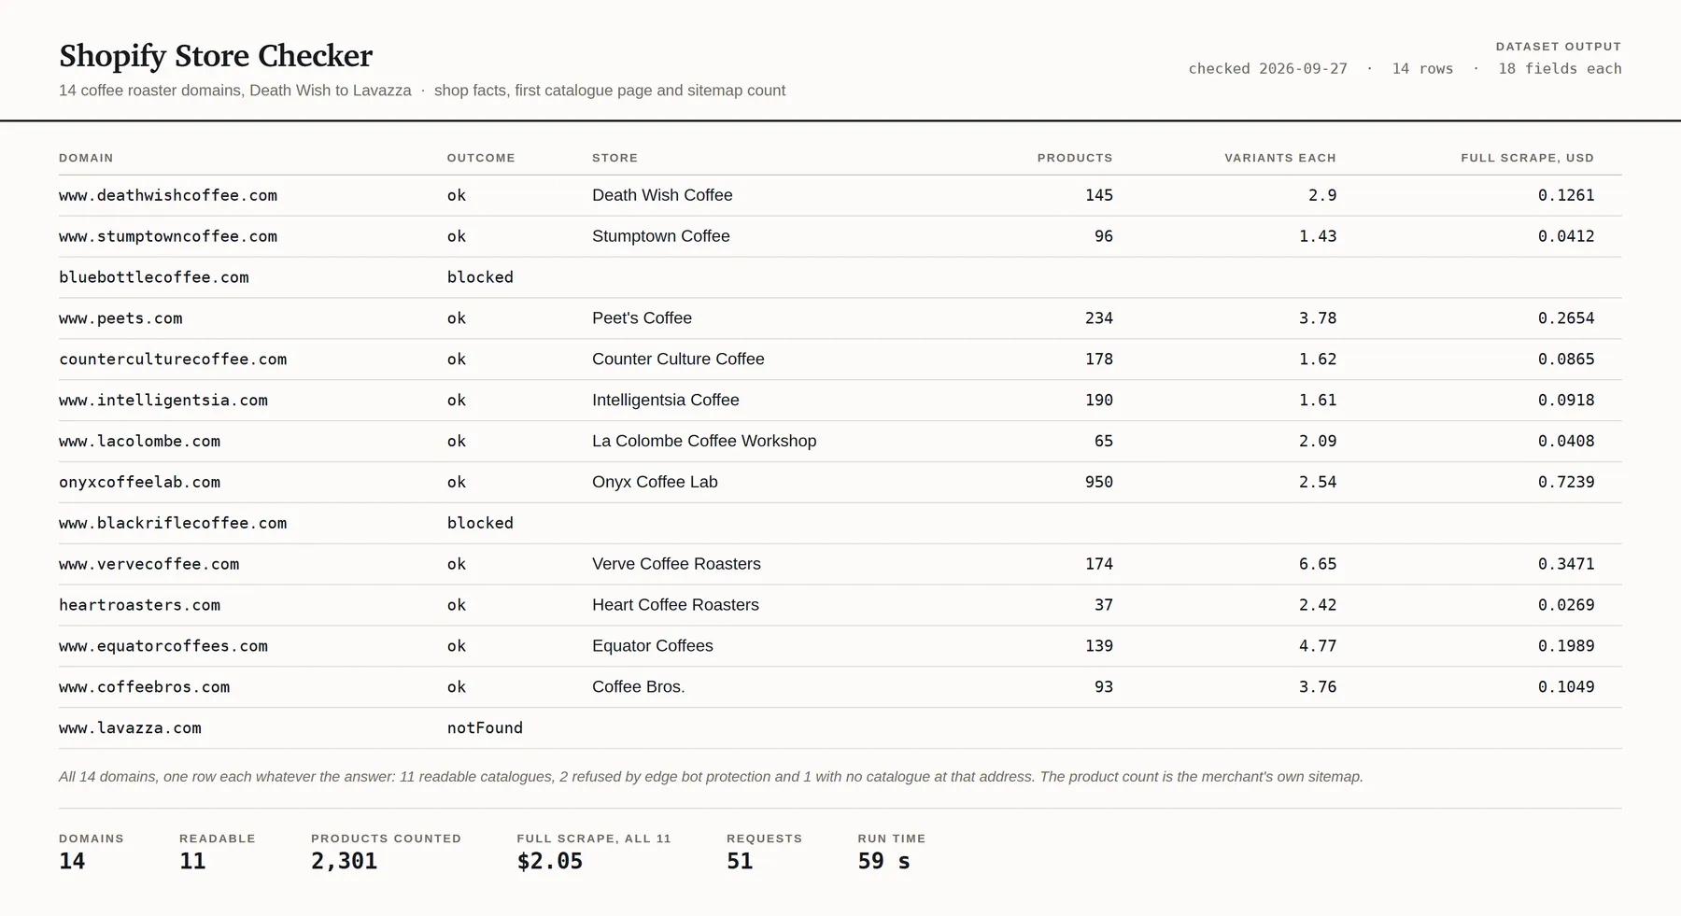The width and height of the screenshot is (1681, 916).
Task: Click domain www.deathwishcoffee.com
Action: point(168,195)
